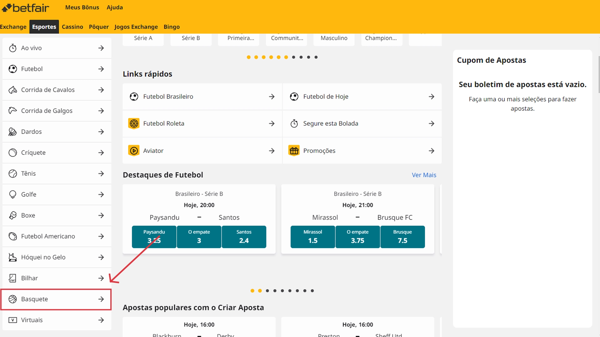Open Promoções via its arrow
The image size is (600, 337).
point(432,151)
